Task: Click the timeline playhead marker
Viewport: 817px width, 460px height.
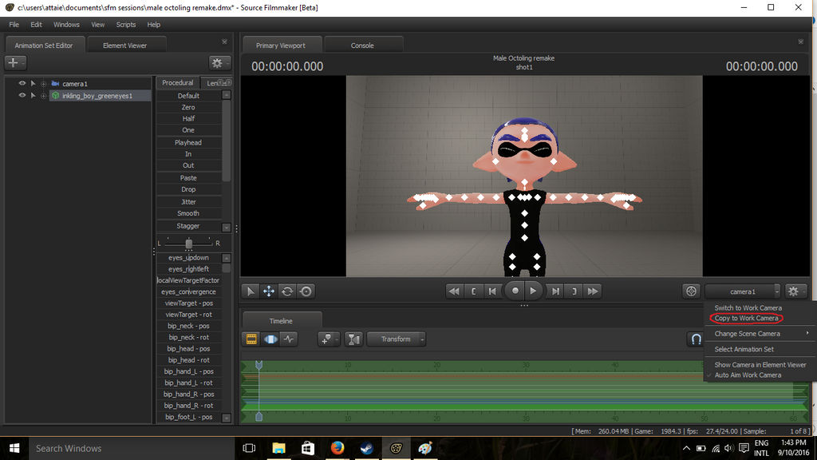Action: pos(259,365)
